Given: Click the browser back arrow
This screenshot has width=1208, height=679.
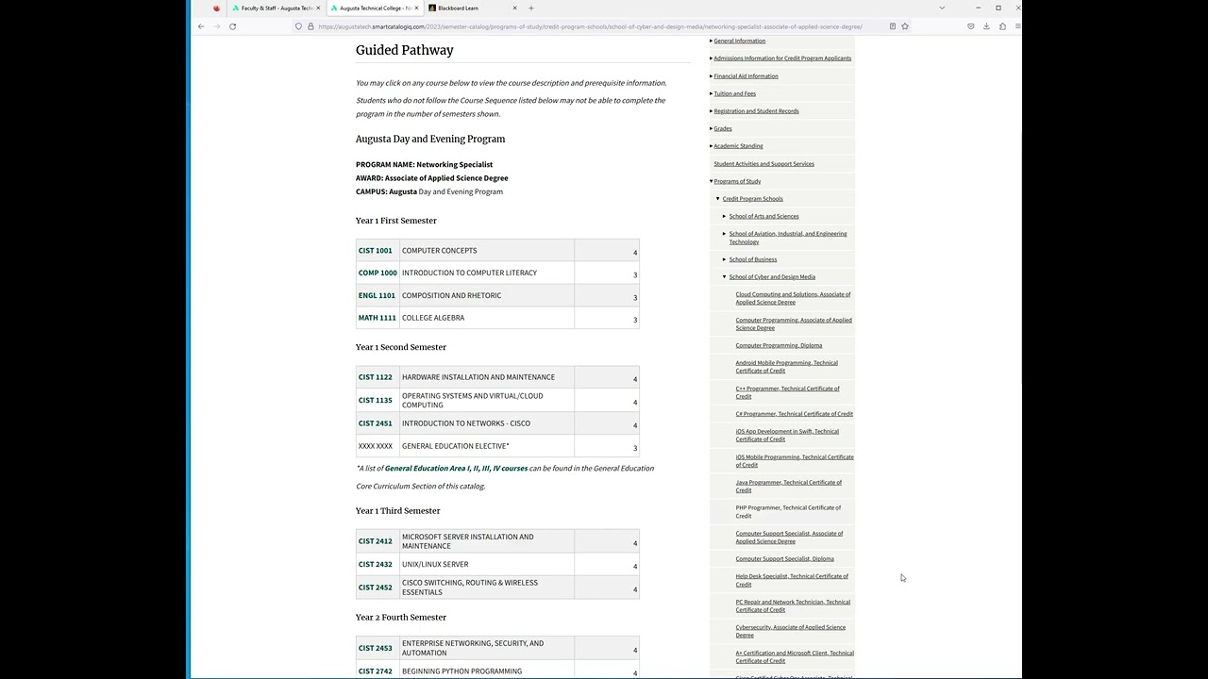Looking at the screenshot, I should click(x=201, y=26).
